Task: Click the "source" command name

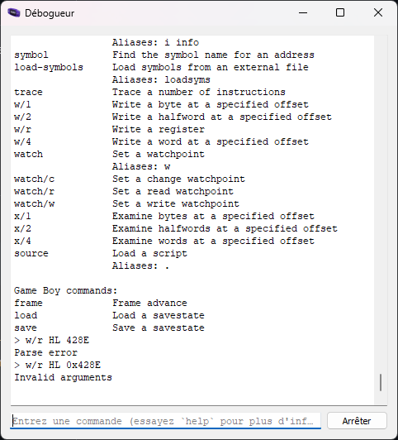Action: point(31,253)
